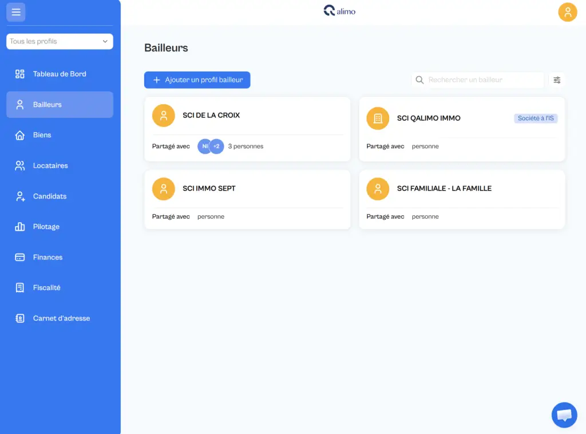Click SCI QALIMO IMMO building icon
Viewport: 586px width, 434px height.
[x=378, y=119]
